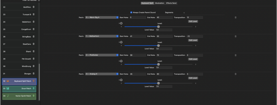Image resolution: width=277 pixels, height=105 pixels.
Task: Toggle Always Create Parent Sound checkbox
Action: coord(131,12)
